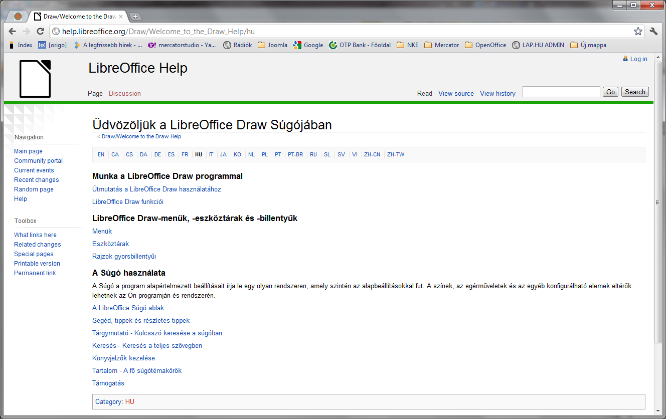Screen dimensions: 666x419
Task: Open the Rádiók bookmark
Action: coord(238,45)
